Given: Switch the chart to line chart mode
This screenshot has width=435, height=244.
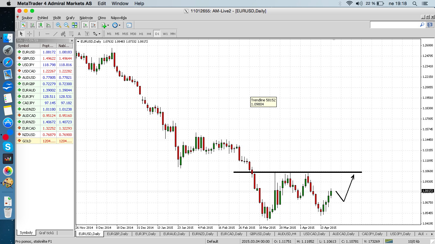Looking at the screenshot, I should click(x=48, y=25).
